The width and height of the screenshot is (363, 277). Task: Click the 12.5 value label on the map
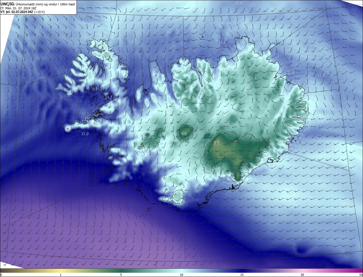point(321,75)
